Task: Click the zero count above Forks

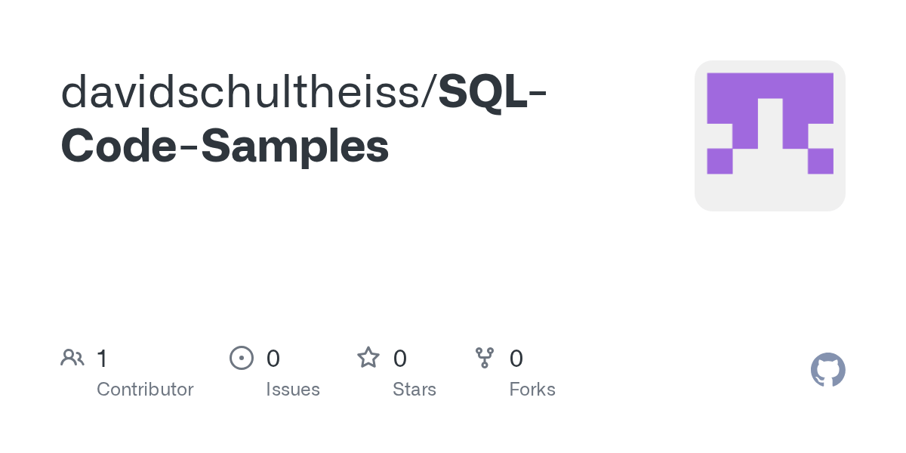Action: [516, 358]
